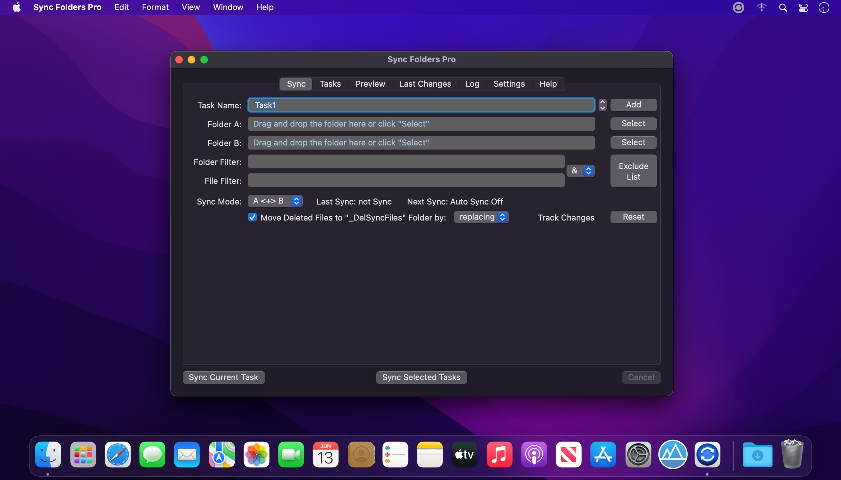Click inside the File Filter field
841x480 pixels.
(x=405, y=180)
